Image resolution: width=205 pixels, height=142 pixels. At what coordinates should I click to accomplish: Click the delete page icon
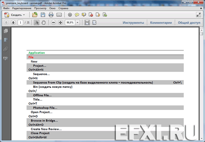tap(91, 15)
